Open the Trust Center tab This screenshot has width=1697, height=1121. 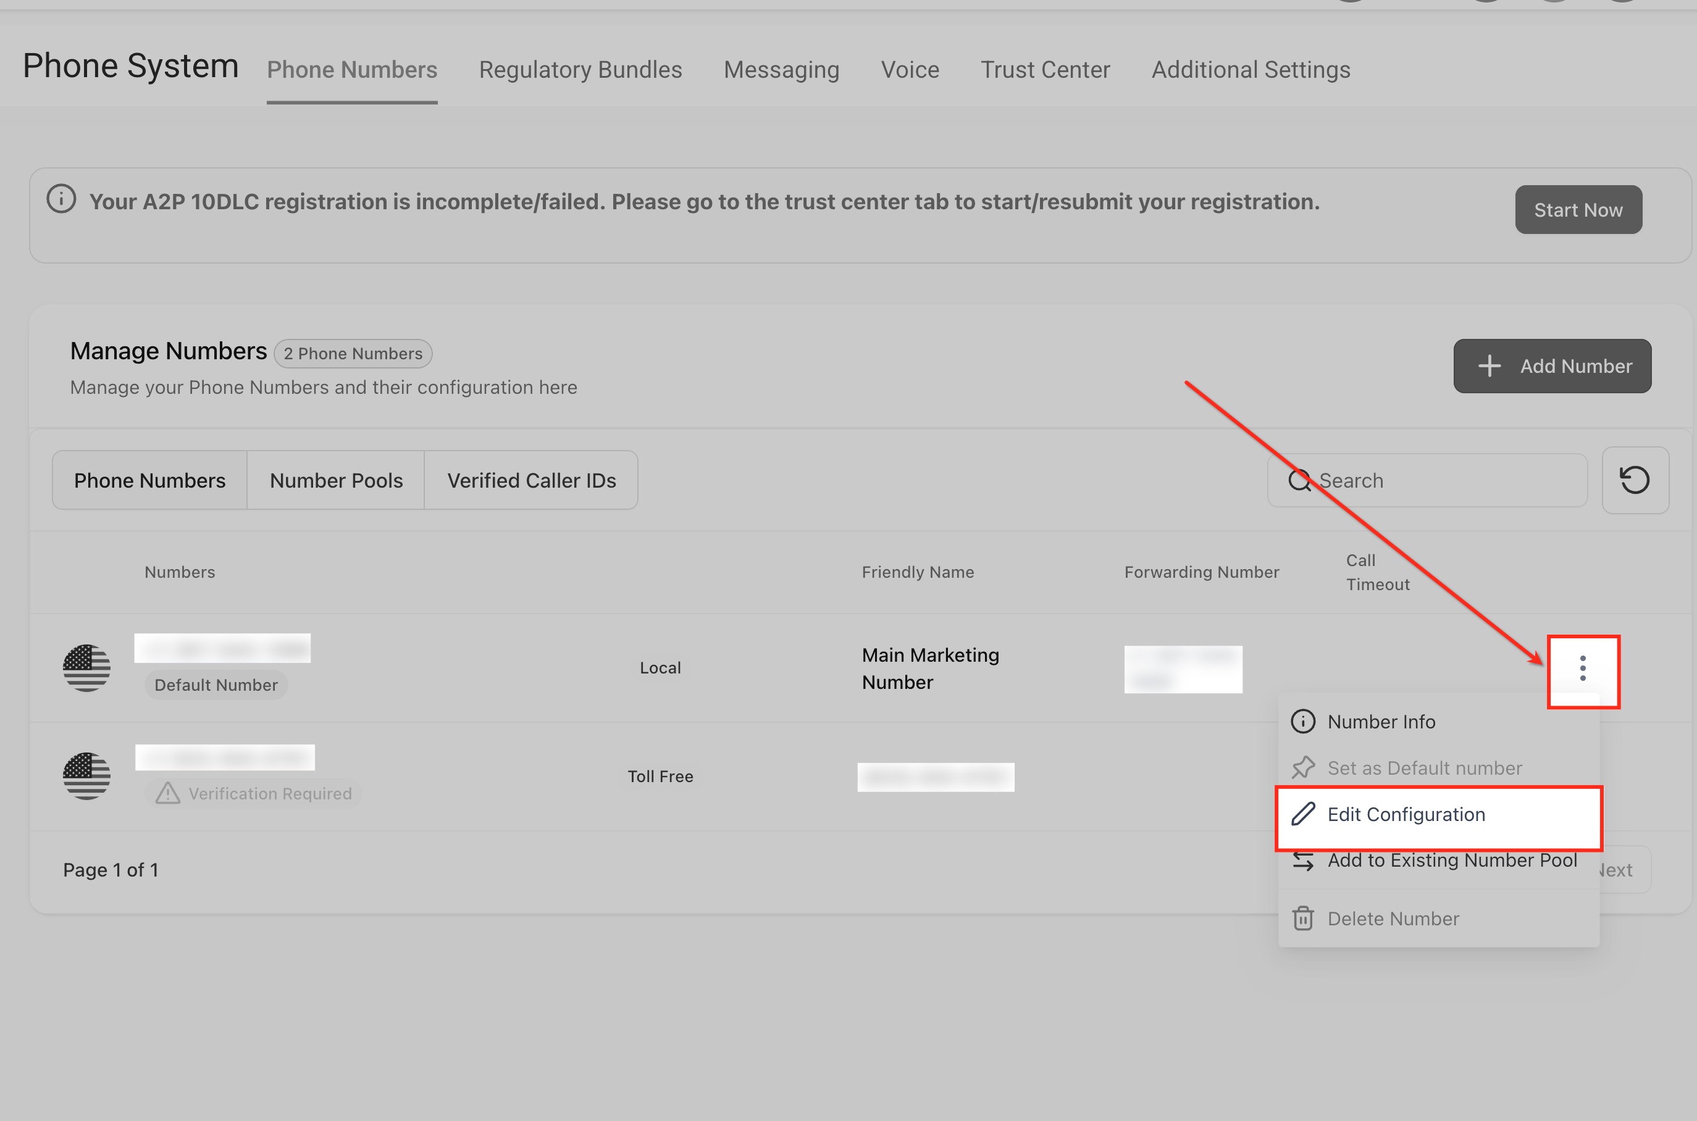1045,69
